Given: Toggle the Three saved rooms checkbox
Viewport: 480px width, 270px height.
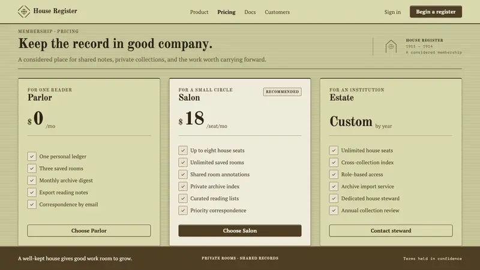Looking at the screenshot, I should click(x=32, y=169).
